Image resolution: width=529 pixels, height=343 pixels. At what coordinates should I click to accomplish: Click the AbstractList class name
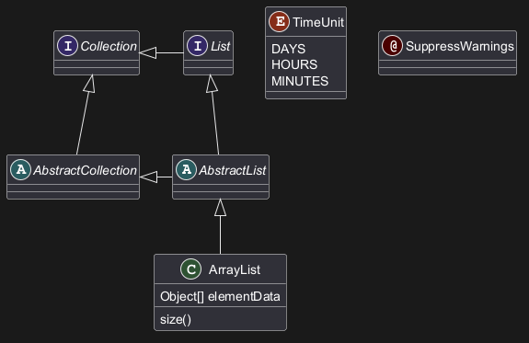point(233,170)
